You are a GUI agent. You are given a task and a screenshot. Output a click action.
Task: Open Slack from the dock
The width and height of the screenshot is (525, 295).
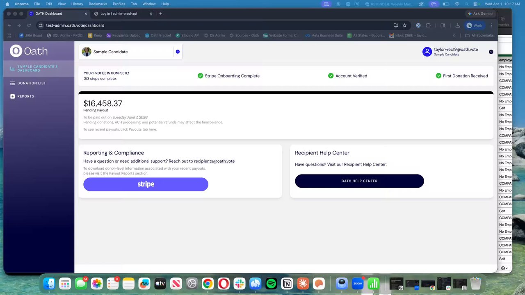click(240, 284)
